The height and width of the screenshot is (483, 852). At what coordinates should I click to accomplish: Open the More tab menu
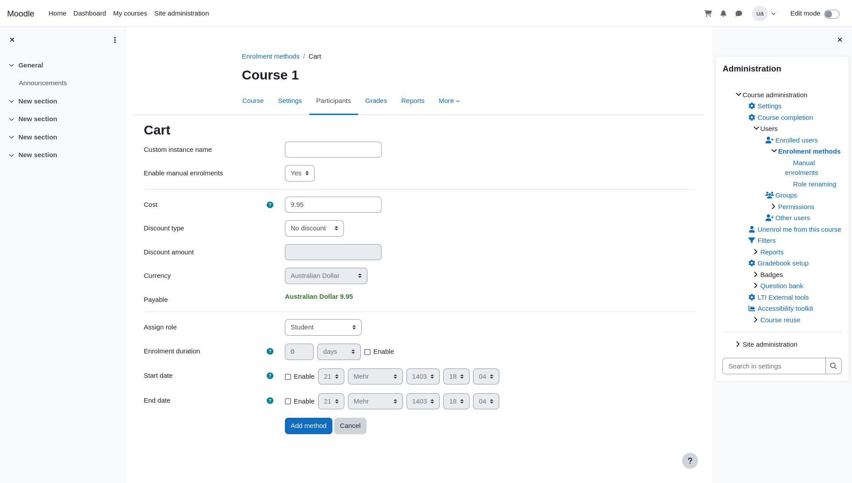pos(449,101)
